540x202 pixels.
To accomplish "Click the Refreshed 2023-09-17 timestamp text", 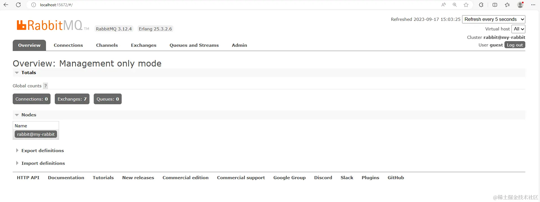I will click(426, 19).
